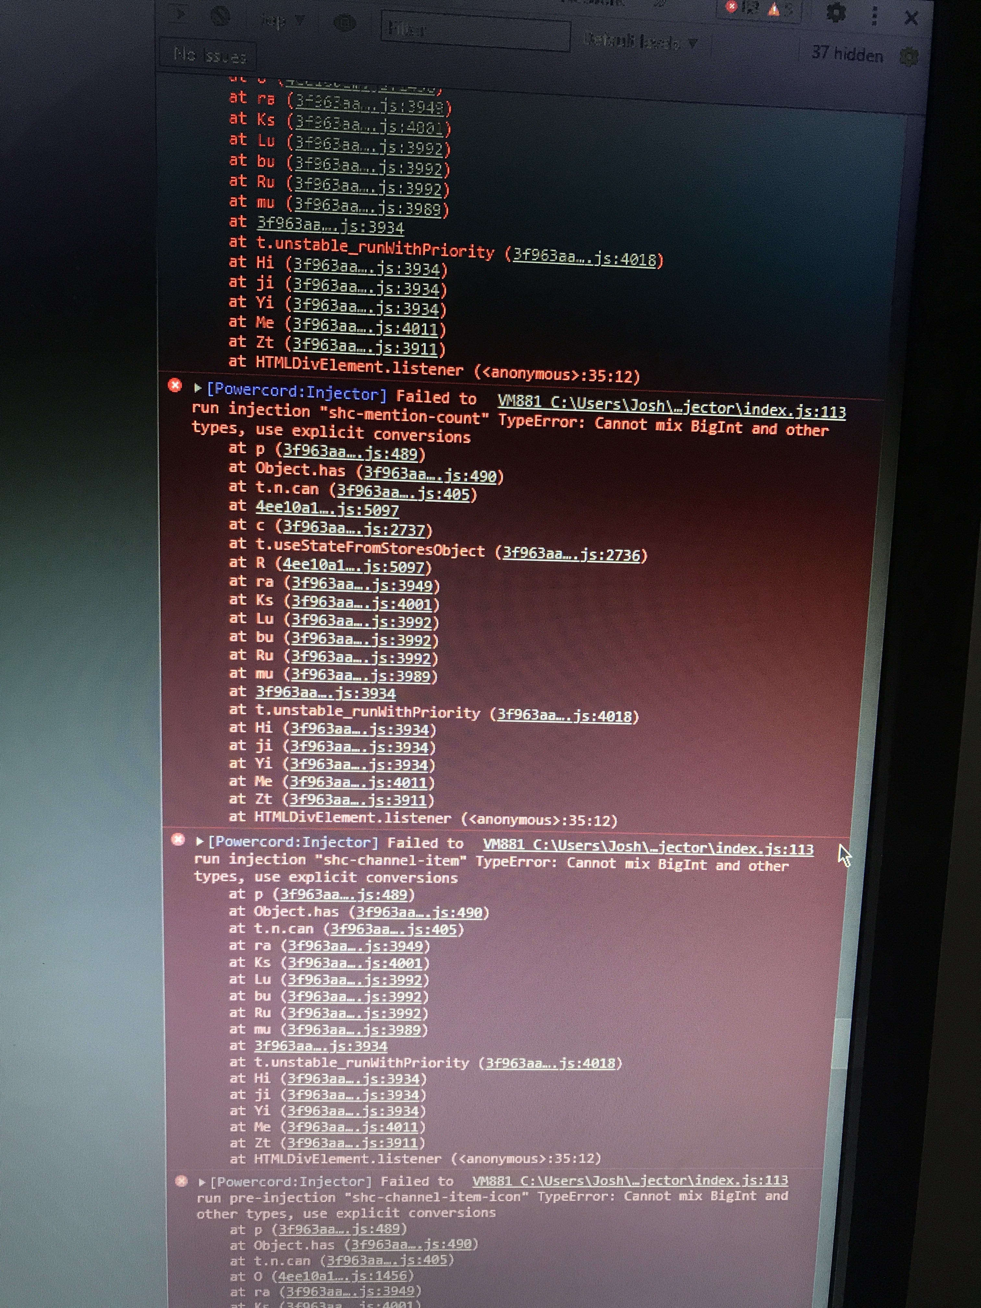Viewport: 981px width, 1308px height.
Task: Close the DevTools panel
Action: [911, 18]
